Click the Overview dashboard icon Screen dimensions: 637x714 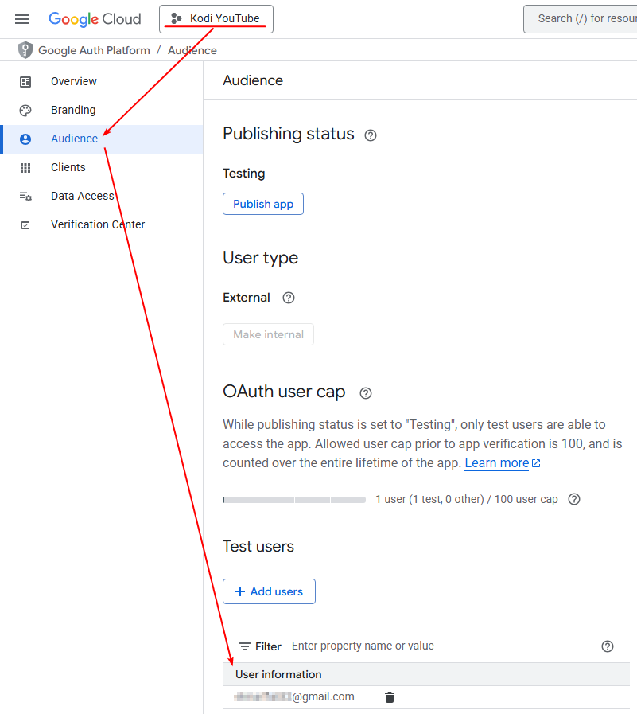[x=25, y=82]
